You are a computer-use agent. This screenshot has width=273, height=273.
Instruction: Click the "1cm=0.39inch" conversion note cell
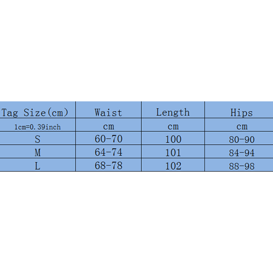(x=38, y=127)
